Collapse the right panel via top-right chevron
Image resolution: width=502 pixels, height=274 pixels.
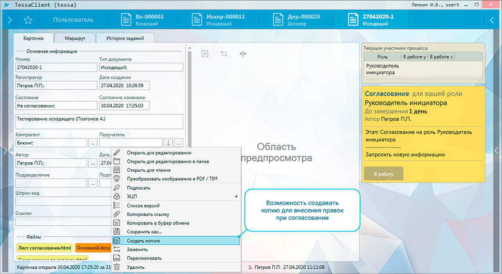click(492, 20)
